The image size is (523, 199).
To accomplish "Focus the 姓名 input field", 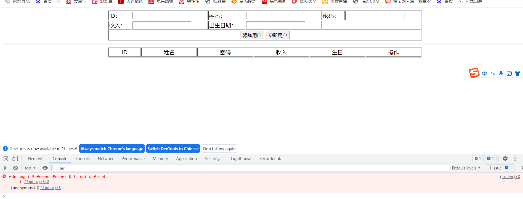I will 275,16.
